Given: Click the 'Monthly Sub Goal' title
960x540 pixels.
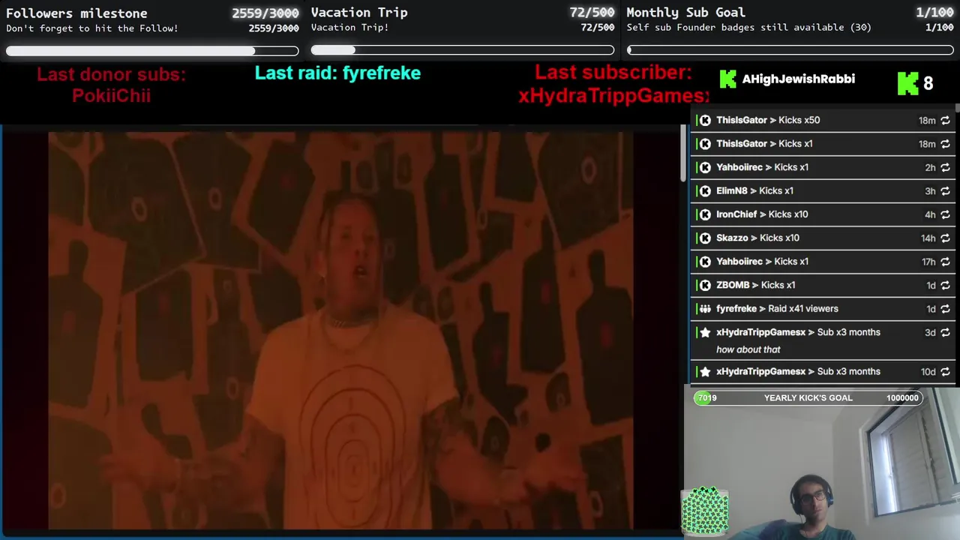Looking at the screenshot, I should pos(685,13).
